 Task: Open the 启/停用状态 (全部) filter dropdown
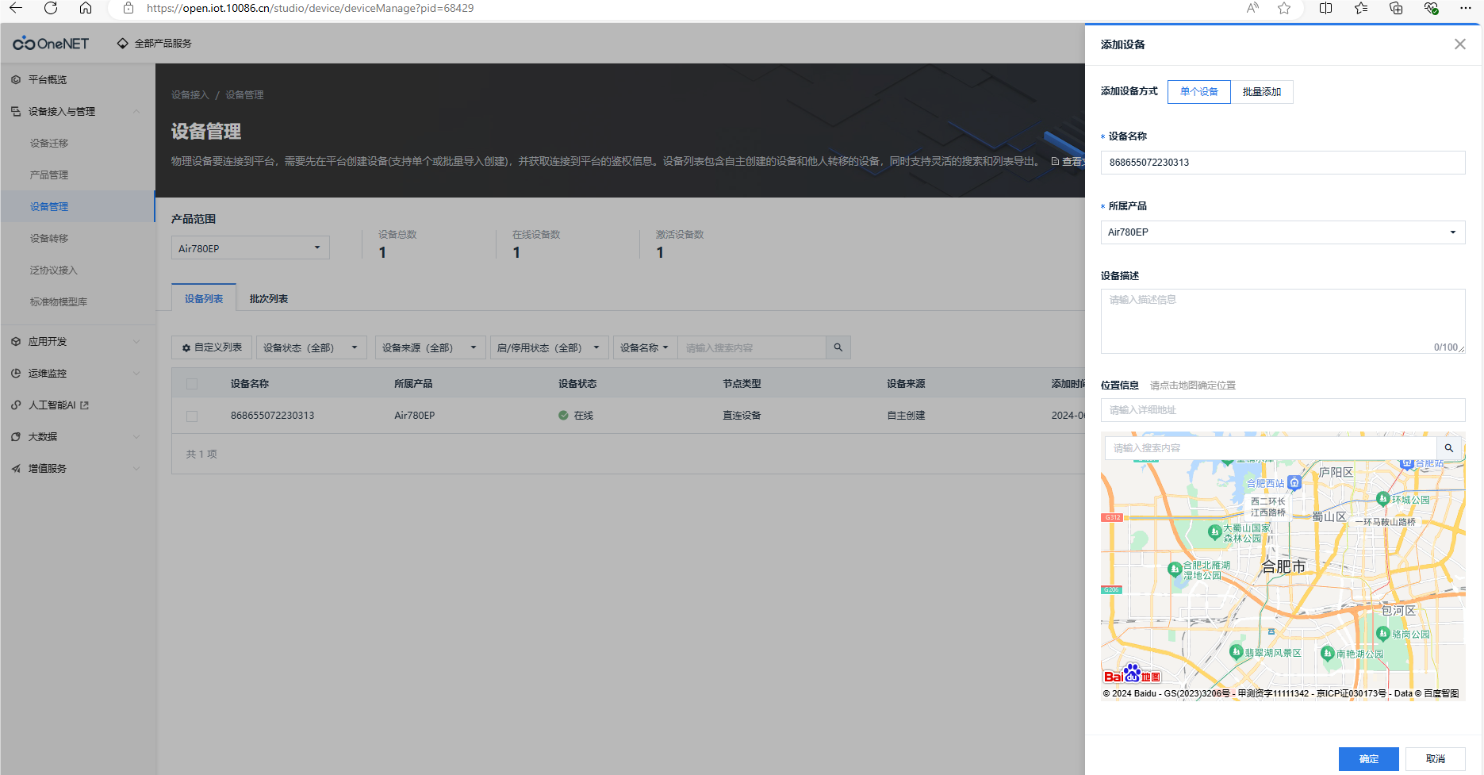click(x=549, y=347)
